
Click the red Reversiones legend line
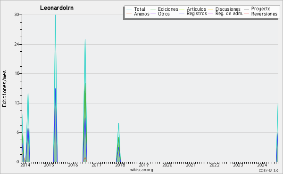(247, 14)
